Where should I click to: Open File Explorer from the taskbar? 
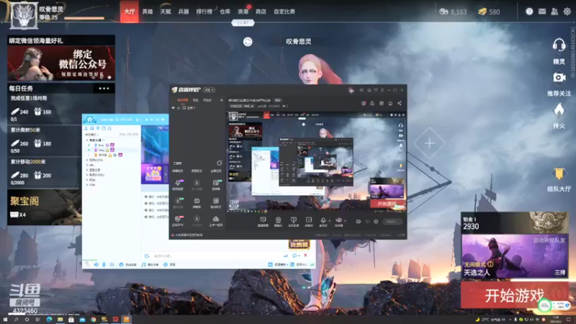coord(60,320)
